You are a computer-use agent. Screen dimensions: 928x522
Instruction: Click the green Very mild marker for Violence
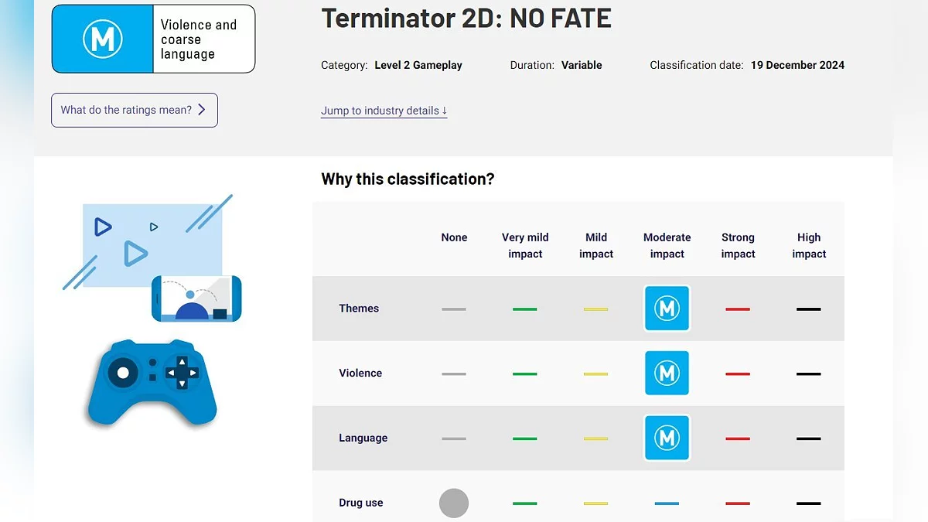pos(524,374)
